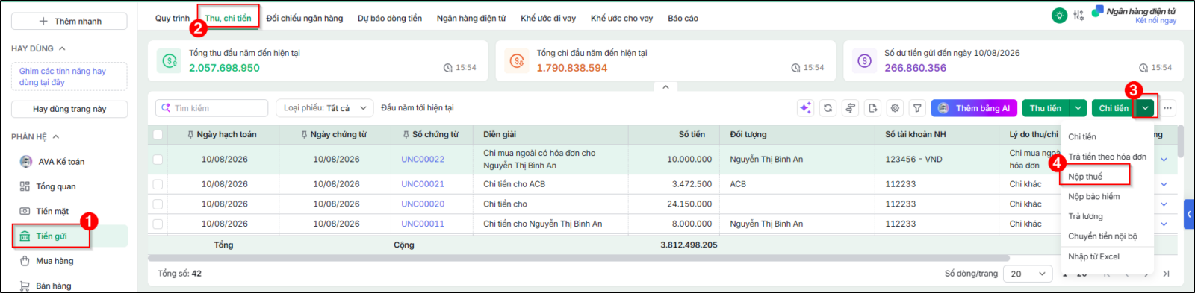Click the pin icon in Số chứng từ header

coord(406,135)
